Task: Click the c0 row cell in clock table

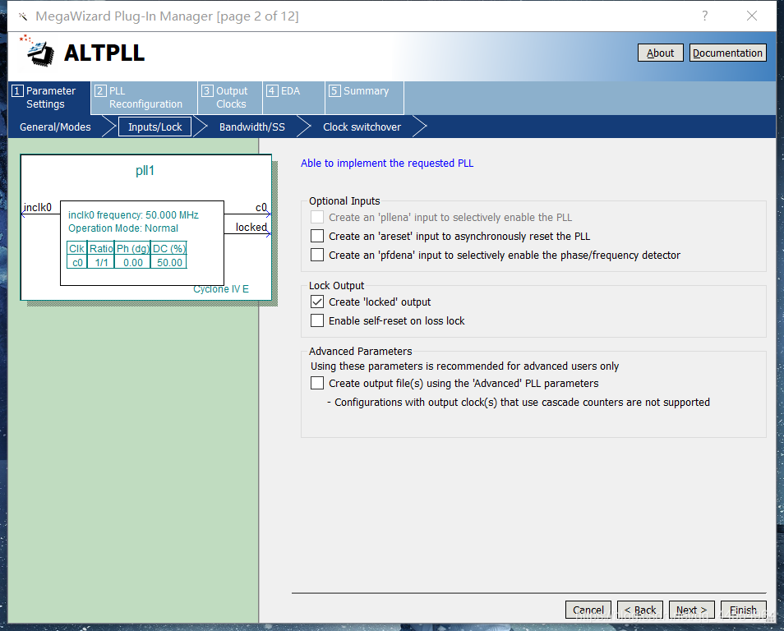Action: (x=77, y=262)
